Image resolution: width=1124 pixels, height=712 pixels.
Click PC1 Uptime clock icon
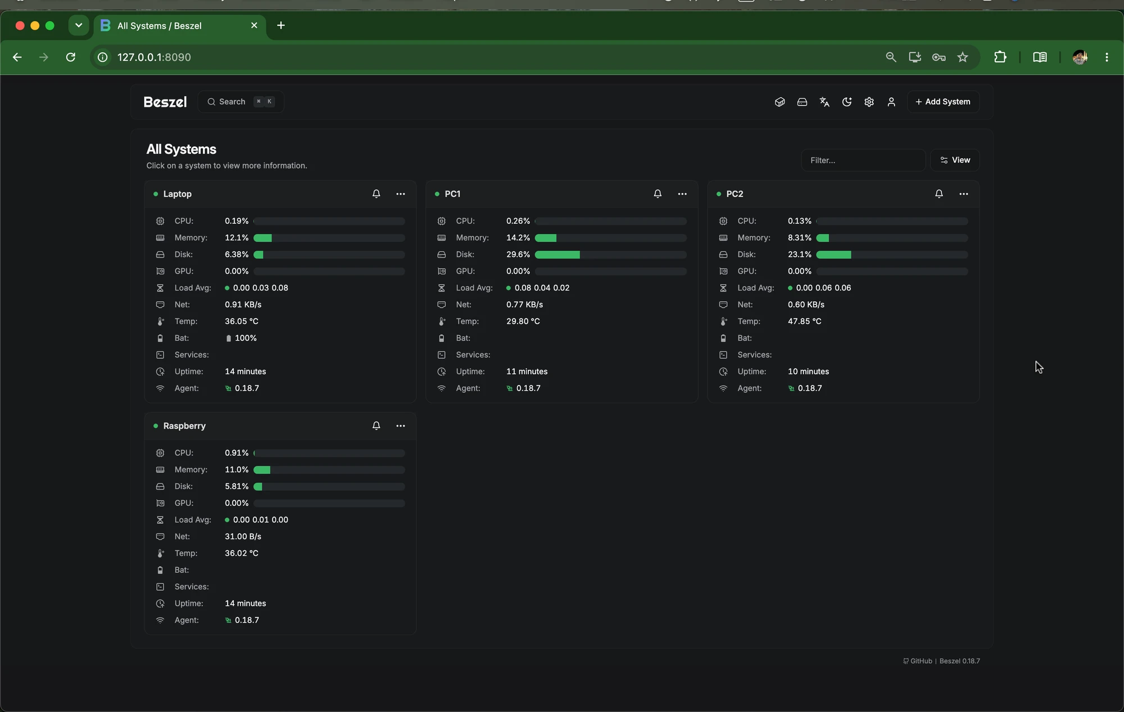pyautogui.click(x=442, y=371)
